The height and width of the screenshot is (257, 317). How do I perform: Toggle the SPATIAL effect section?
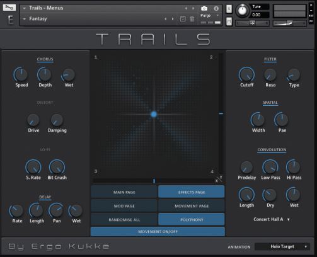(x=270, y=103)
